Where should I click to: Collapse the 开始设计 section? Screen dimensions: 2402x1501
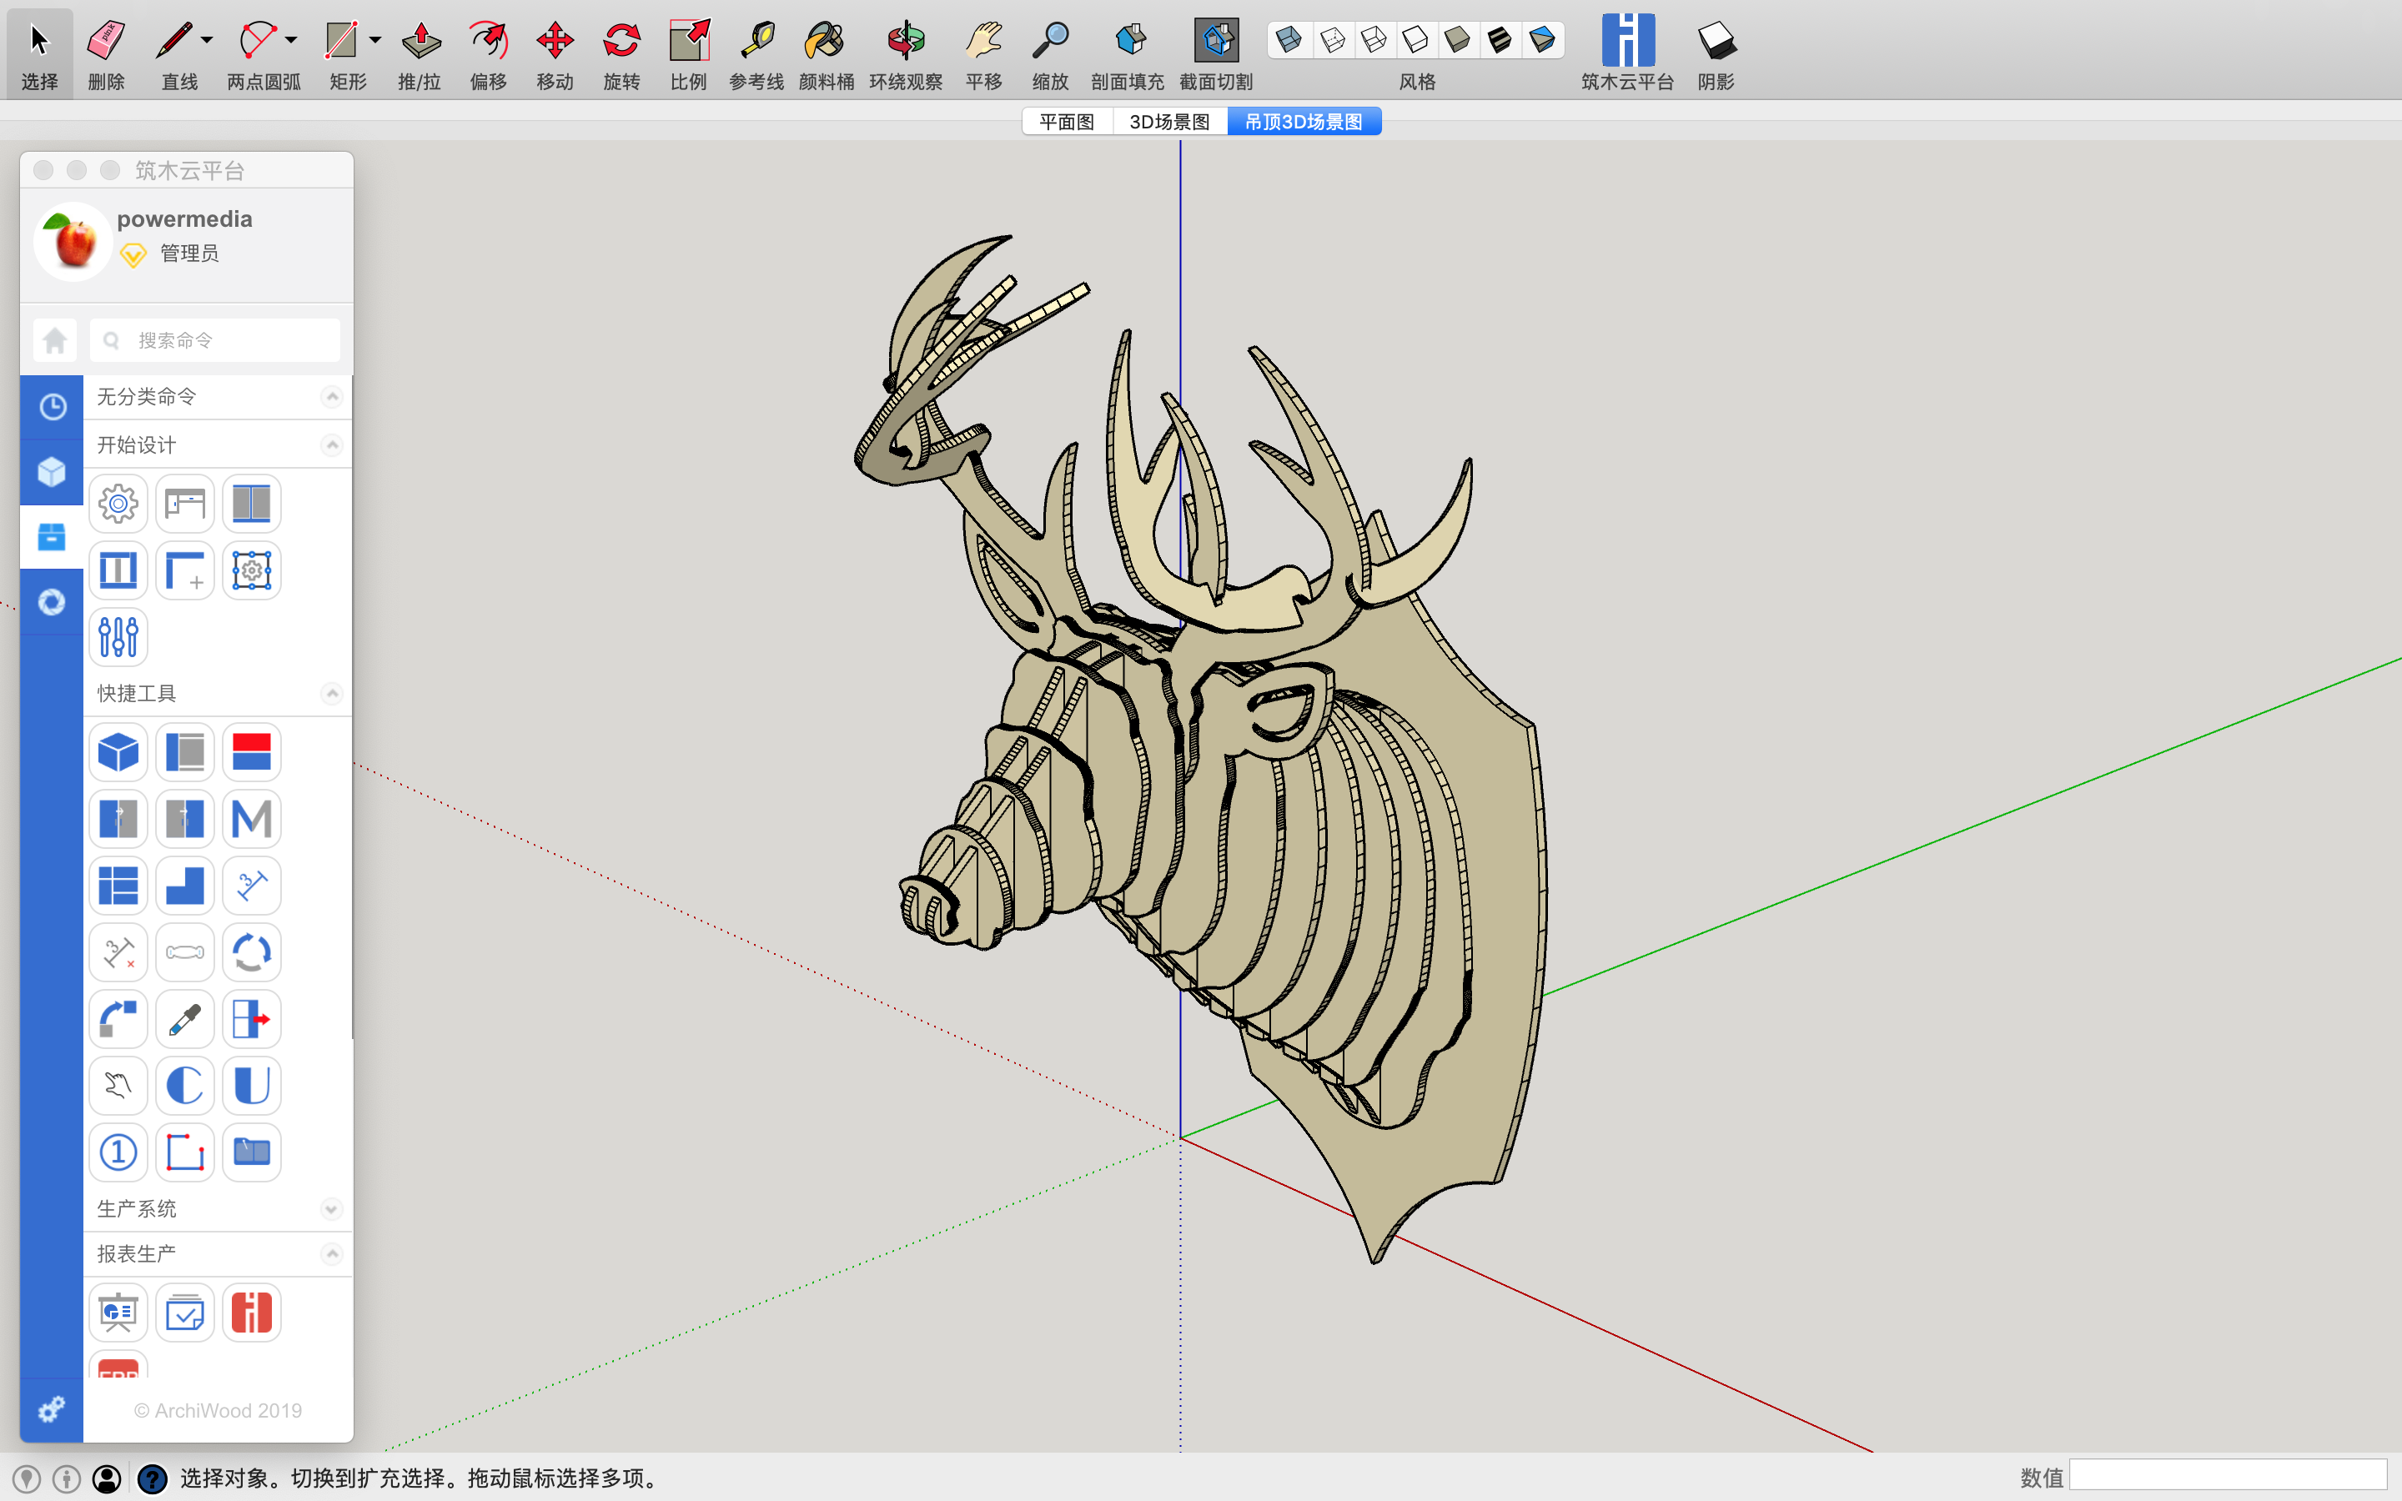[x=333, y=444]
